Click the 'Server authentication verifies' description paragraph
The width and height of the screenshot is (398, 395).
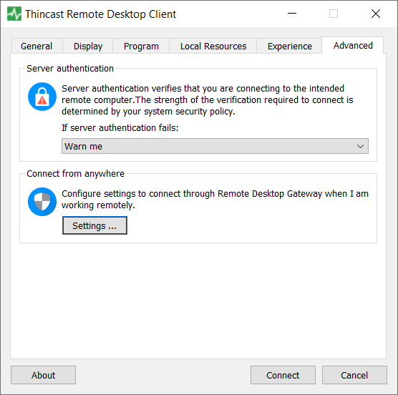(x=207, y=100)
